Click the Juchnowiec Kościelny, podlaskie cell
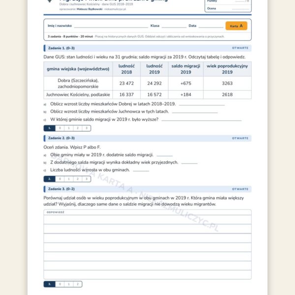 point(78,94)
